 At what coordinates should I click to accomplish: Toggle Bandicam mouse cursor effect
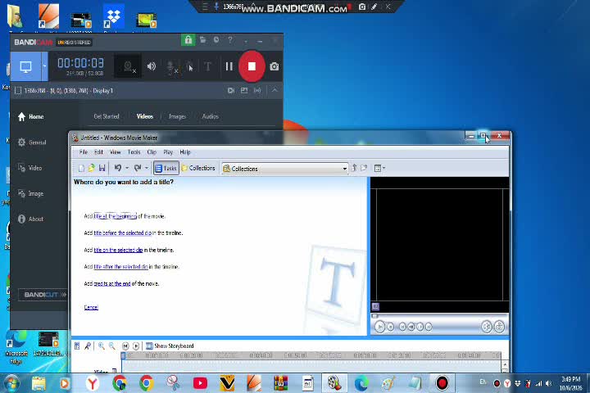tap(189, 67)
